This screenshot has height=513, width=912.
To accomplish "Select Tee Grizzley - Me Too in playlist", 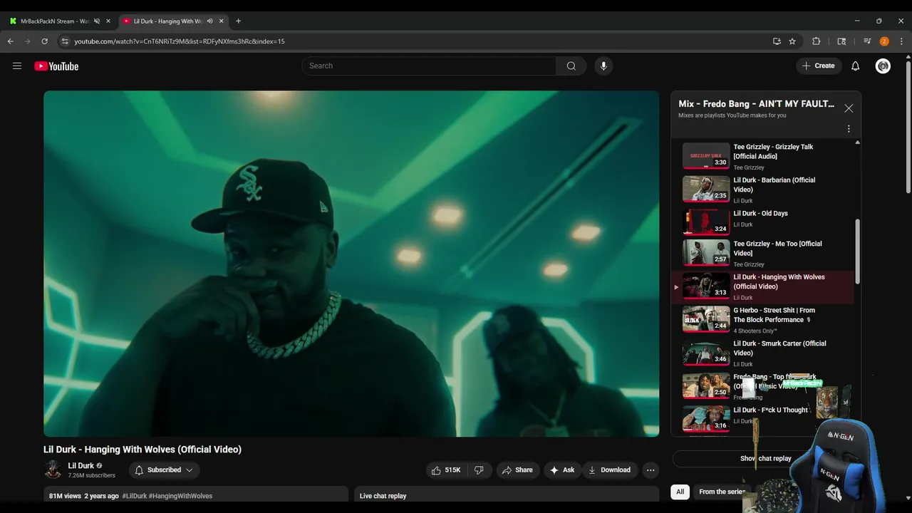I will tap(762, 253).
